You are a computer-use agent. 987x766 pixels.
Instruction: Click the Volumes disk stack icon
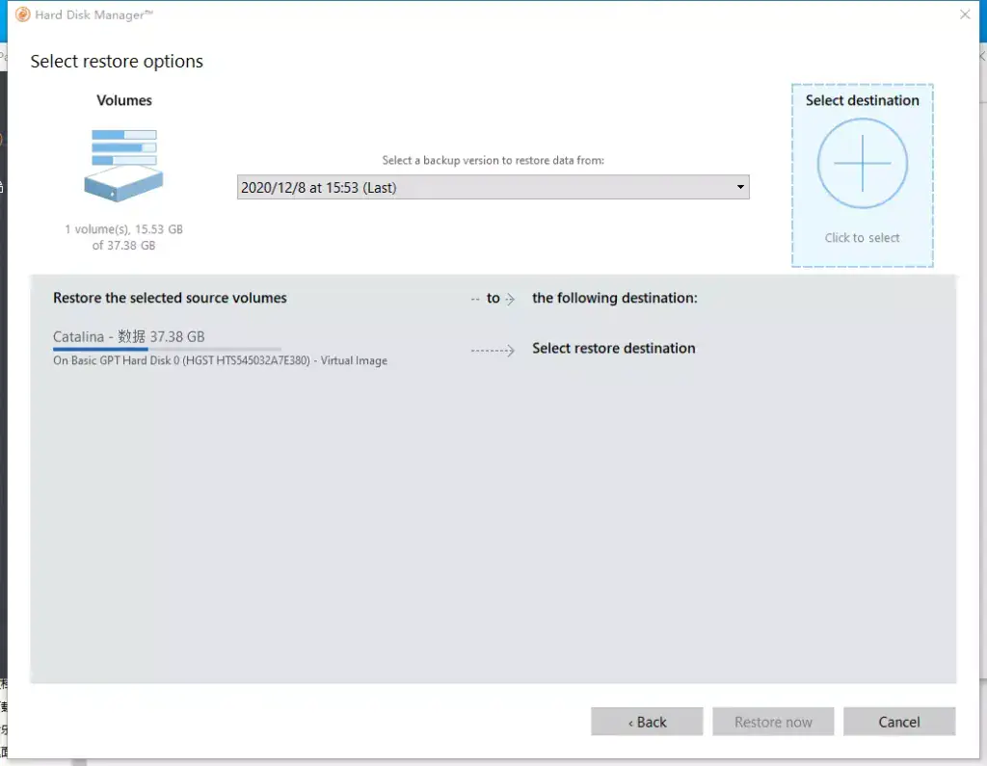coord(124,166)
